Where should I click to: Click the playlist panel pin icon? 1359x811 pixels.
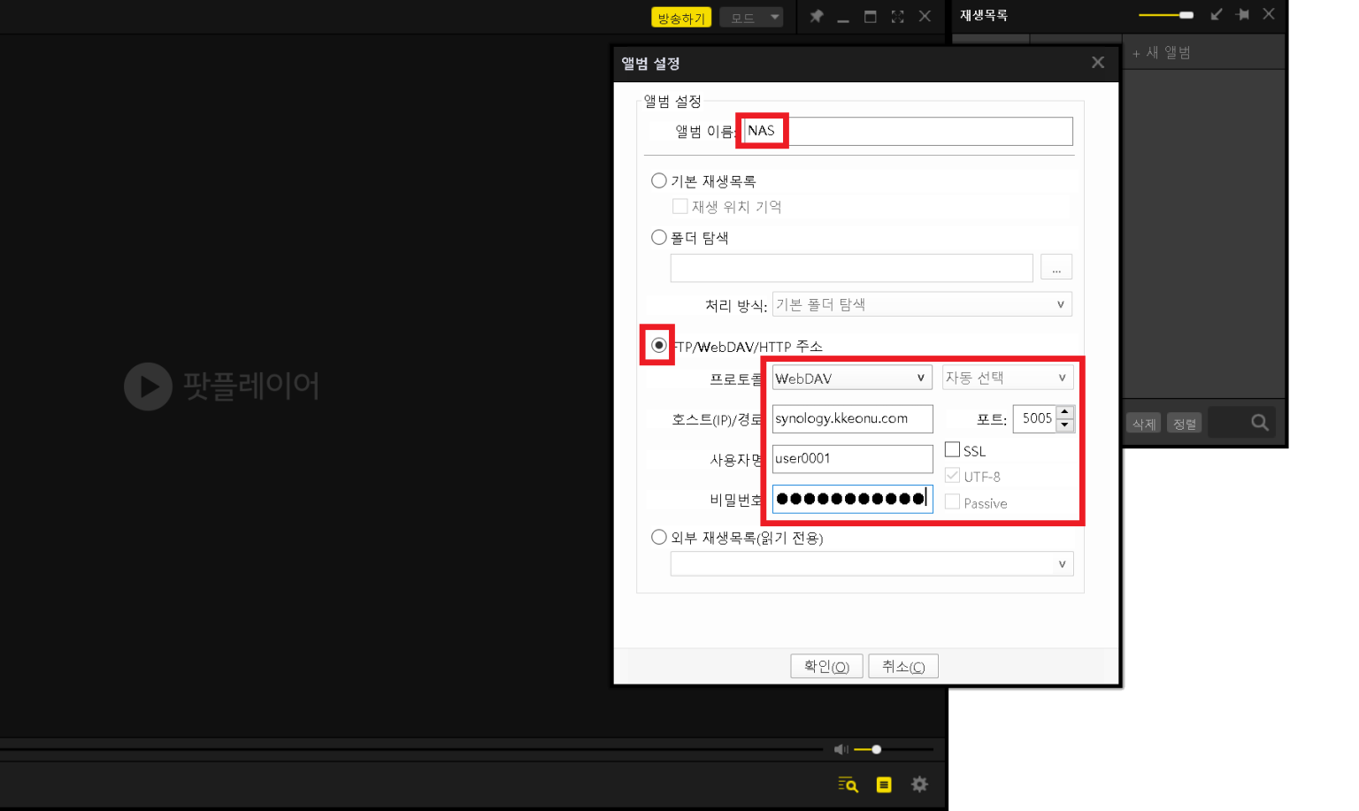1243,14
